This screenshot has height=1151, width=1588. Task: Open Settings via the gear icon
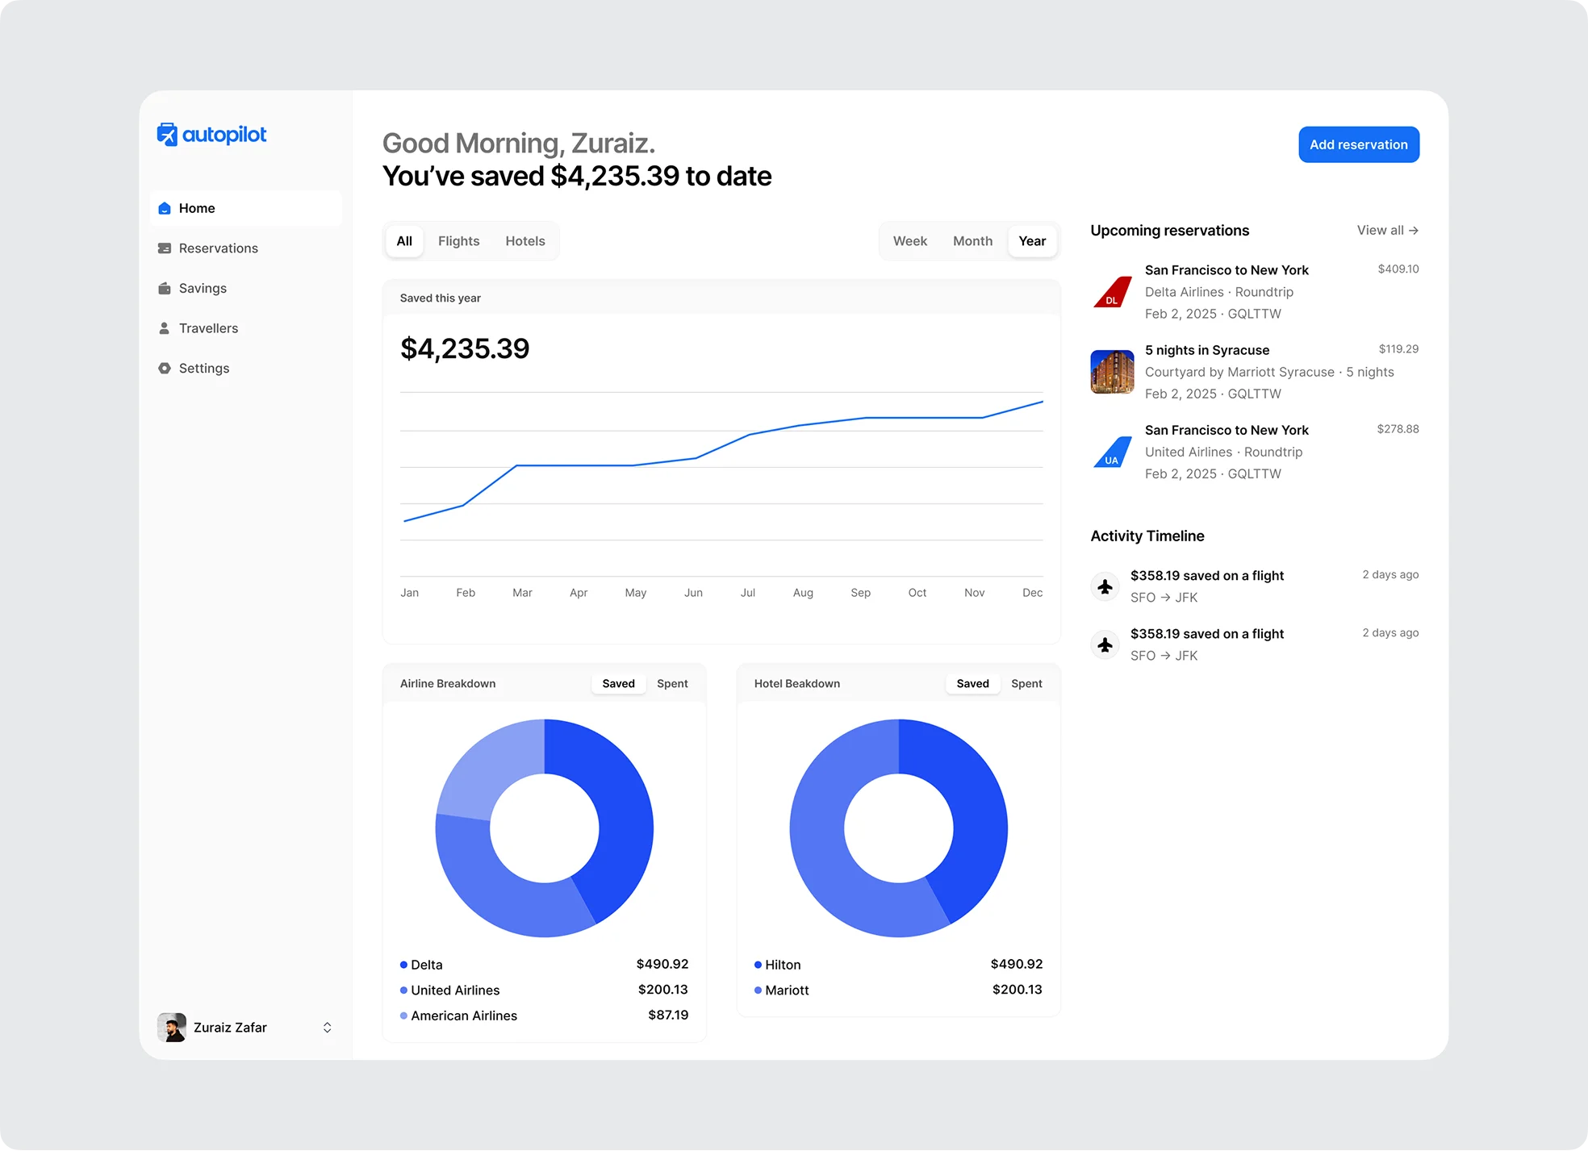coord(165,369)
